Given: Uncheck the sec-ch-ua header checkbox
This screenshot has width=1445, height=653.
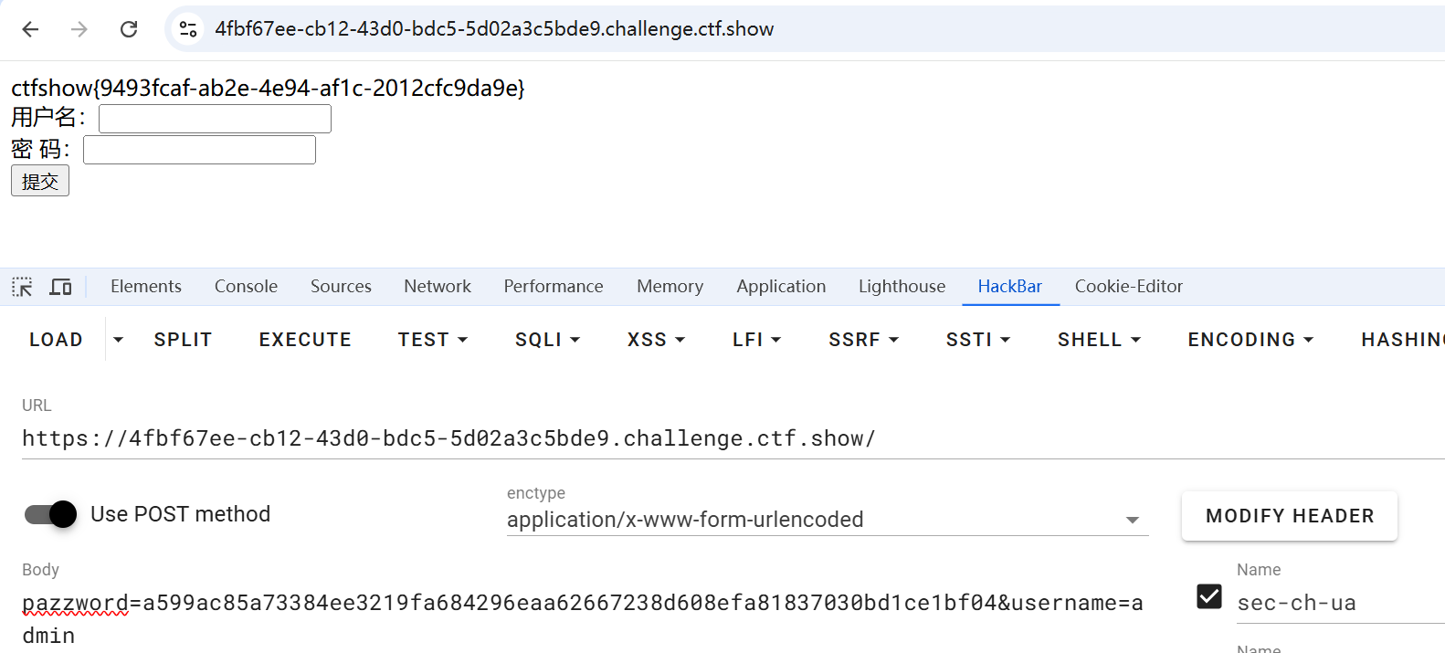Looking at the screenshot, I should [x=1208, y=596].
